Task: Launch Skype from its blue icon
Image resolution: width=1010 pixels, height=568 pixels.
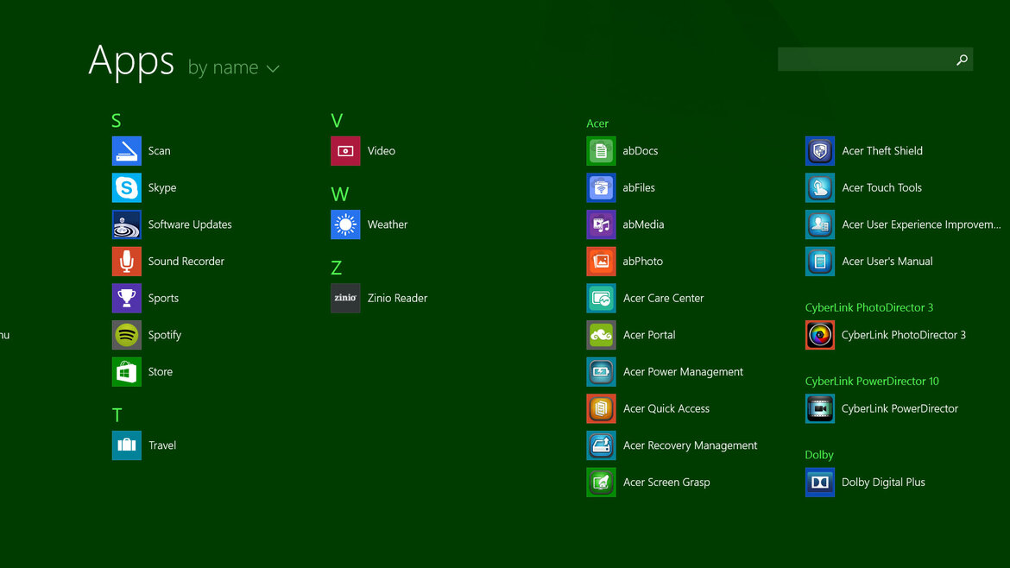Action: click(x=126, y=187)
